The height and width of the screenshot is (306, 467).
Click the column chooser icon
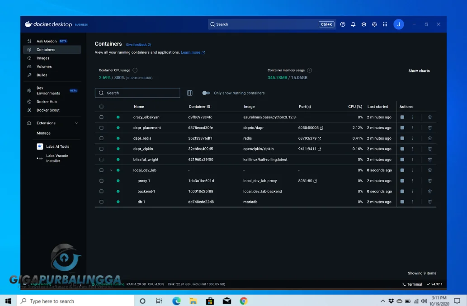click(x=189, y=93)
